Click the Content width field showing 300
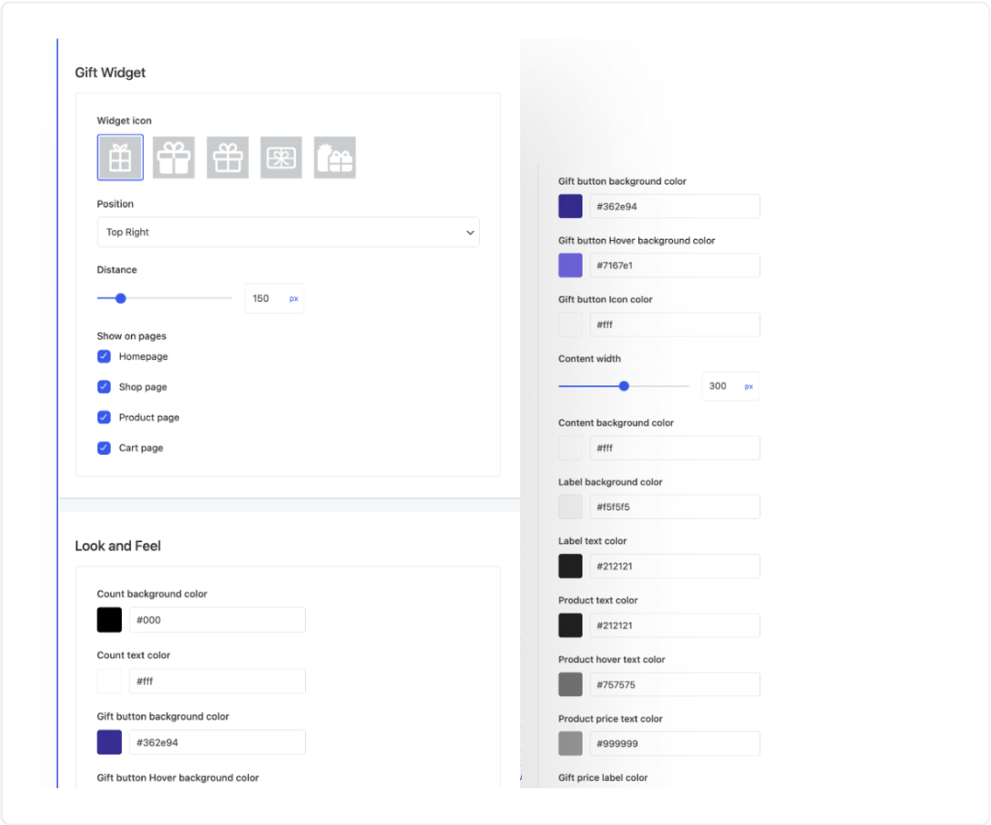This screenshot has height=825, width=991. point(730,386)
